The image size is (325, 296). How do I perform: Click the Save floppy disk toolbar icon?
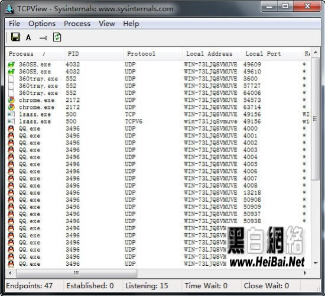pyautogui.click(x=15, y=37)
